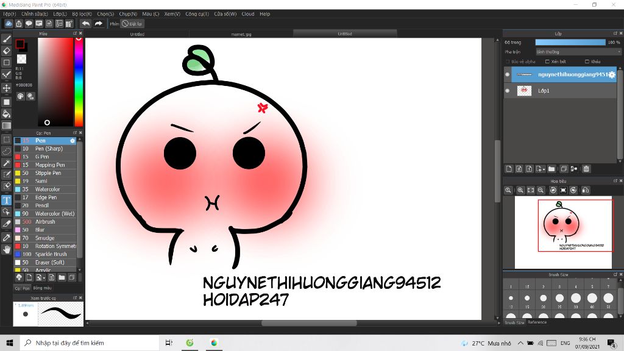Open the notification center icon
This screenshot has height=351, width=624.
click(x=612, y=342)
